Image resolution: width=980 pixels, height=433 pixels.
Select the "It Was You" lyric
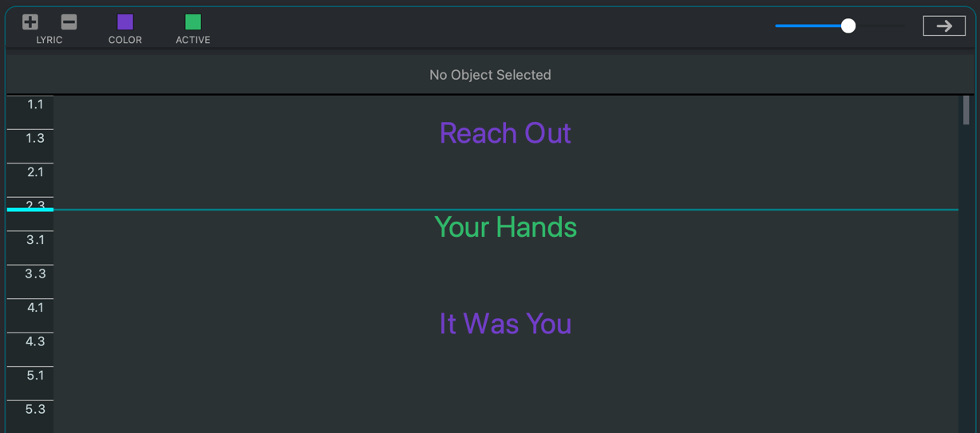[505, 324]
